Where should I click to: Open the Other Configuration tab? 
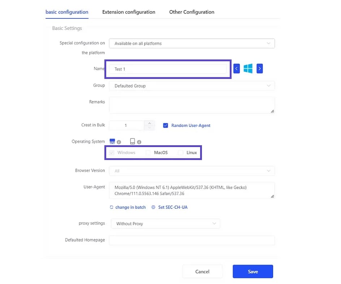(191, 12)
